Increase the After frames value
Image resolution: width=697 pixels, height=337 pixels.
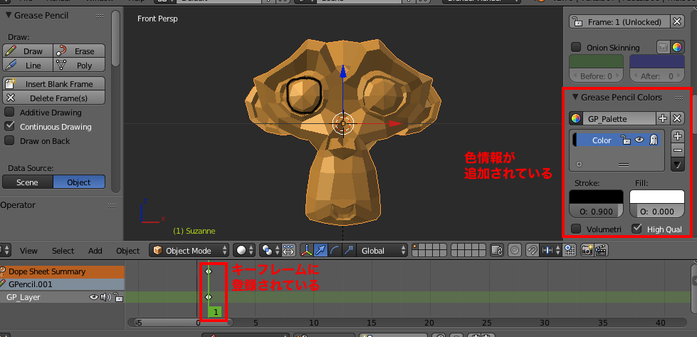(679, 76)
